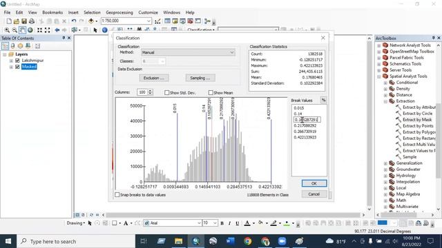
Task: Open the Catalog window icon in toolbar
Action: pos(175,21)
